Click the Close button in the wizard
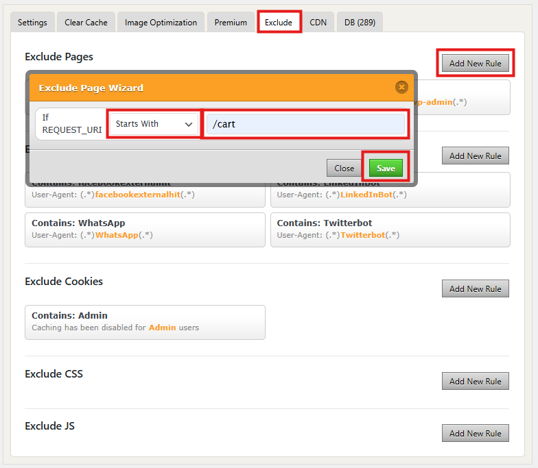 344,169
